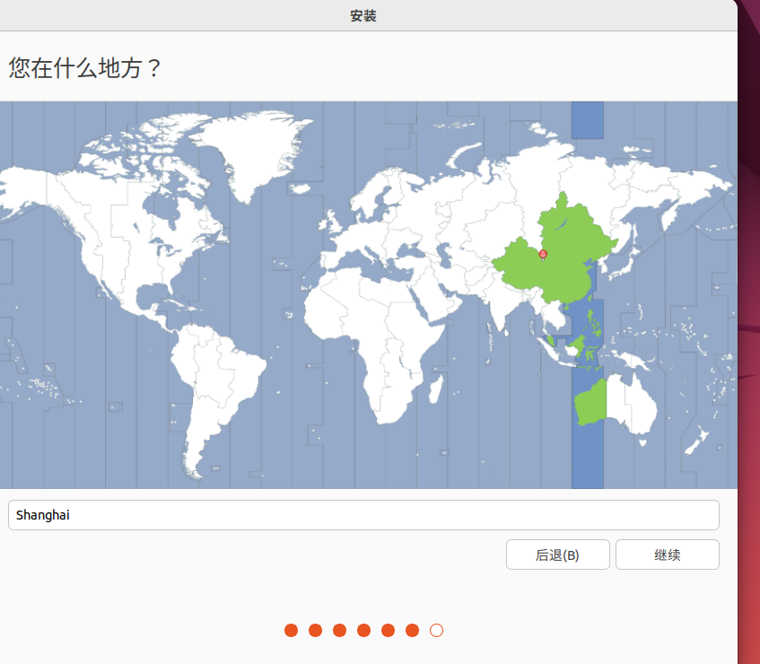Select green Western Australia on the map
The height and width of the screenshot is (664, 760).
coord(591,402)
